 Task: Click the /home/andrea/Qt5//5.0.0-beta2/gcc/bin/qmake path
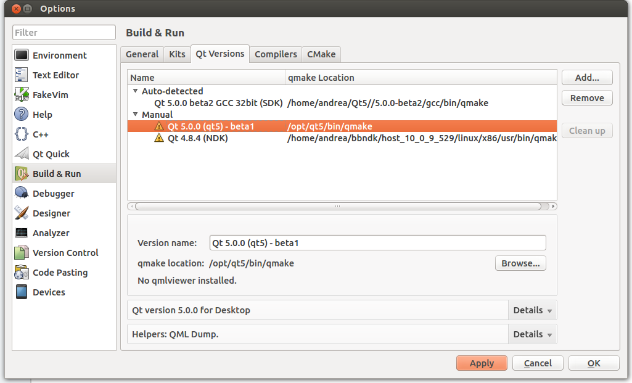point(388,103)
